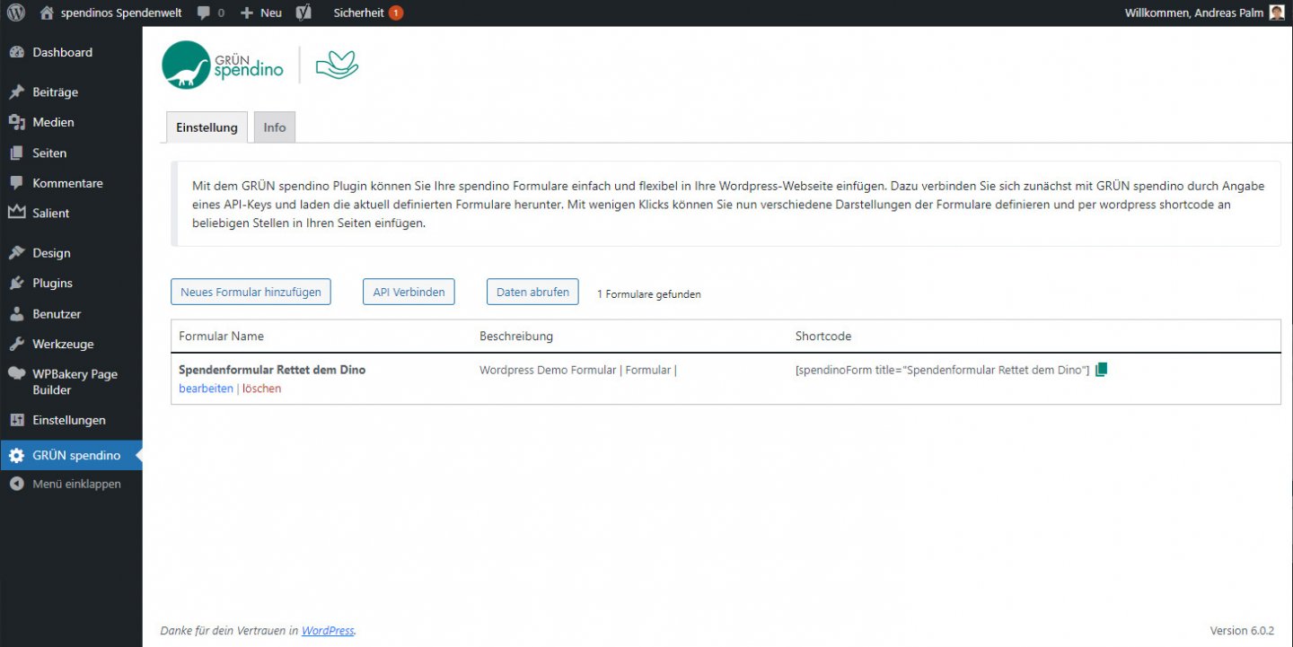Click bearbeiten link under Spendenformular

206,389
